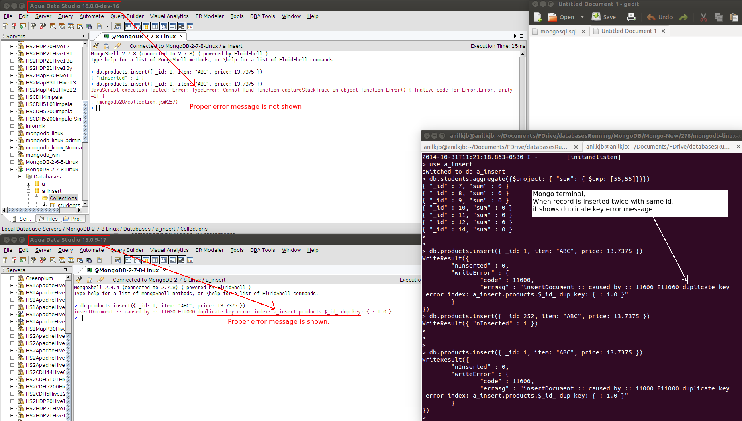This screenshot has width=742, height=421.
Task: Click the dark database monitor icon in top toolbar
Action: [x=89, y=26]
